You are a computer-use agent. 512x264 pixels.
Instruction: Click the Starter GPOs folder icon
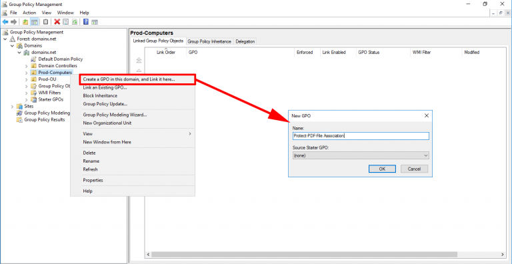pos(33,99)
